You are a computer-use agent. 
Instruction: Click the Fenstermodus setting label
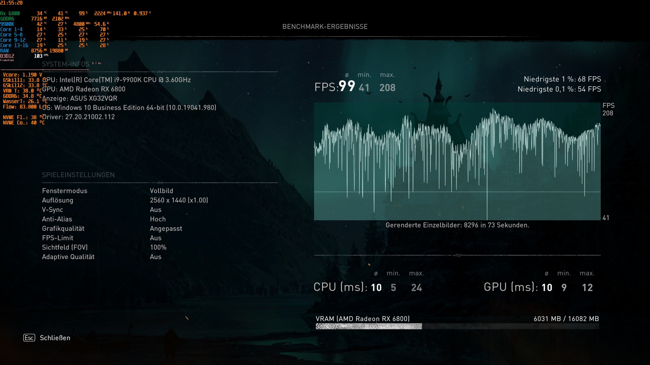tap(65, 191)
